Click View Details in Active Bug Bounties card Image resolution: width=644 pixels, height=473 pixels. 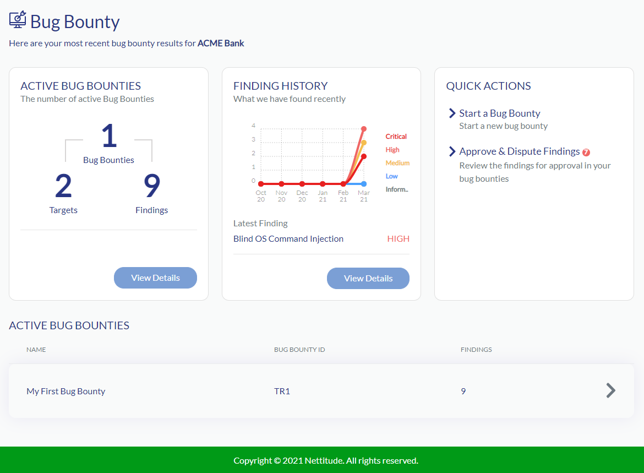click(155, 278)
